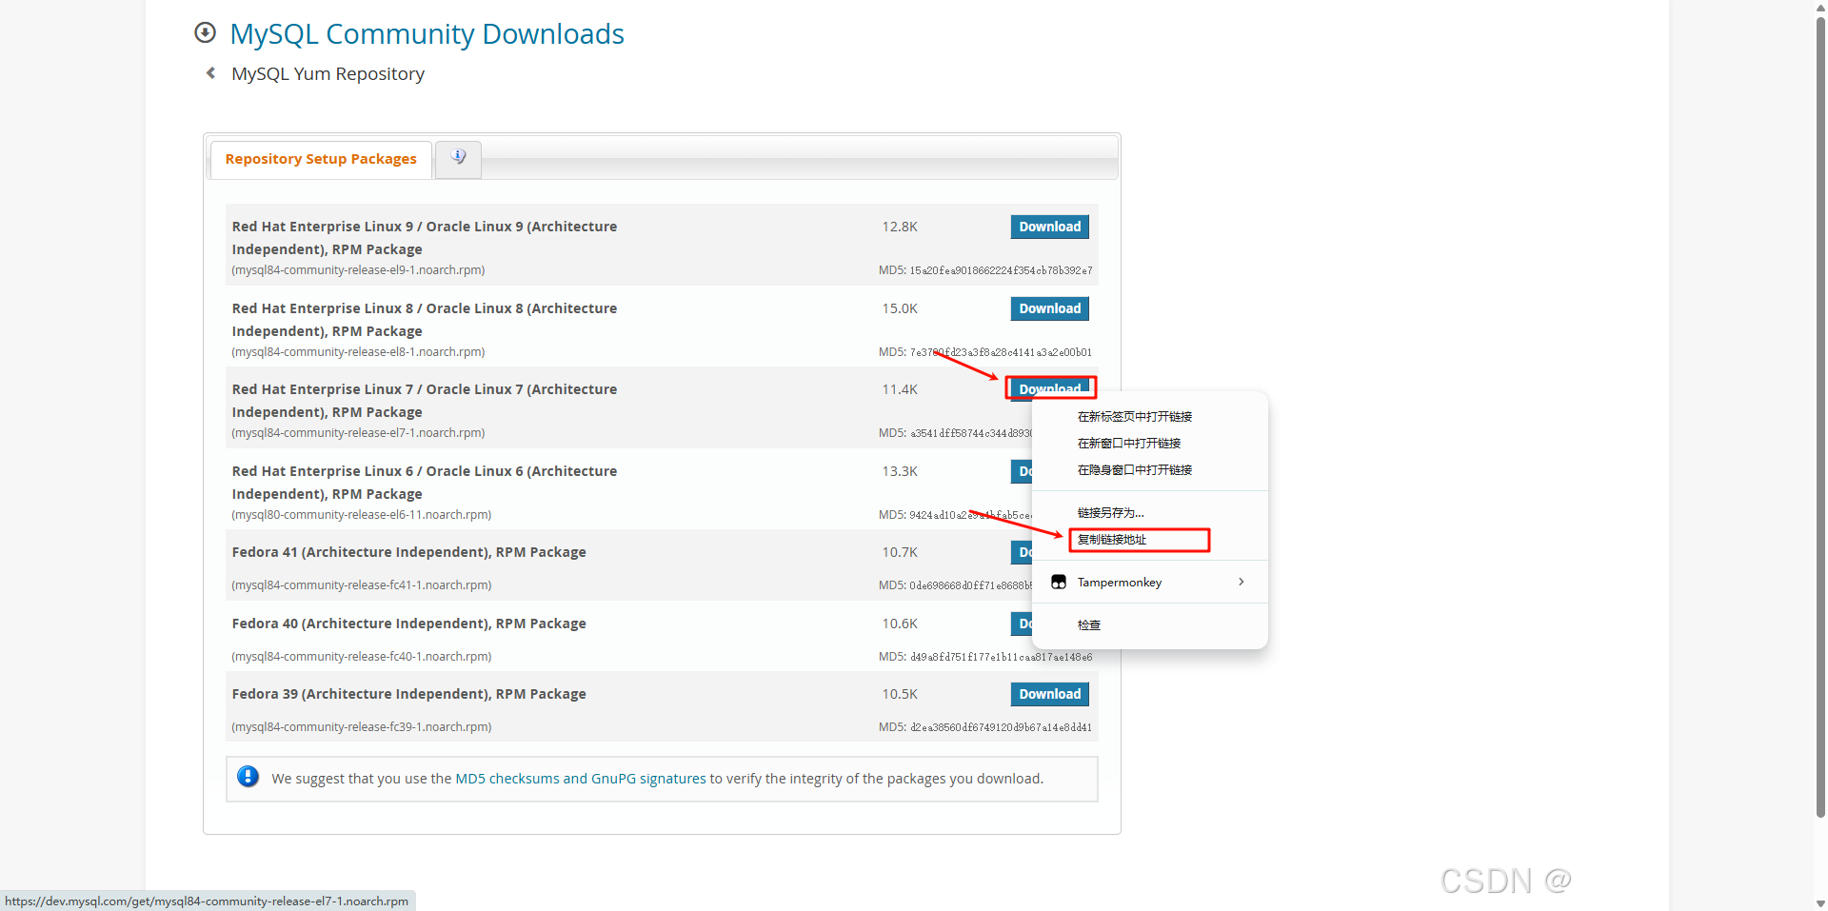Click the 11.4K file size value
Screen dimensions: 1828x911
tap(900, 389)
